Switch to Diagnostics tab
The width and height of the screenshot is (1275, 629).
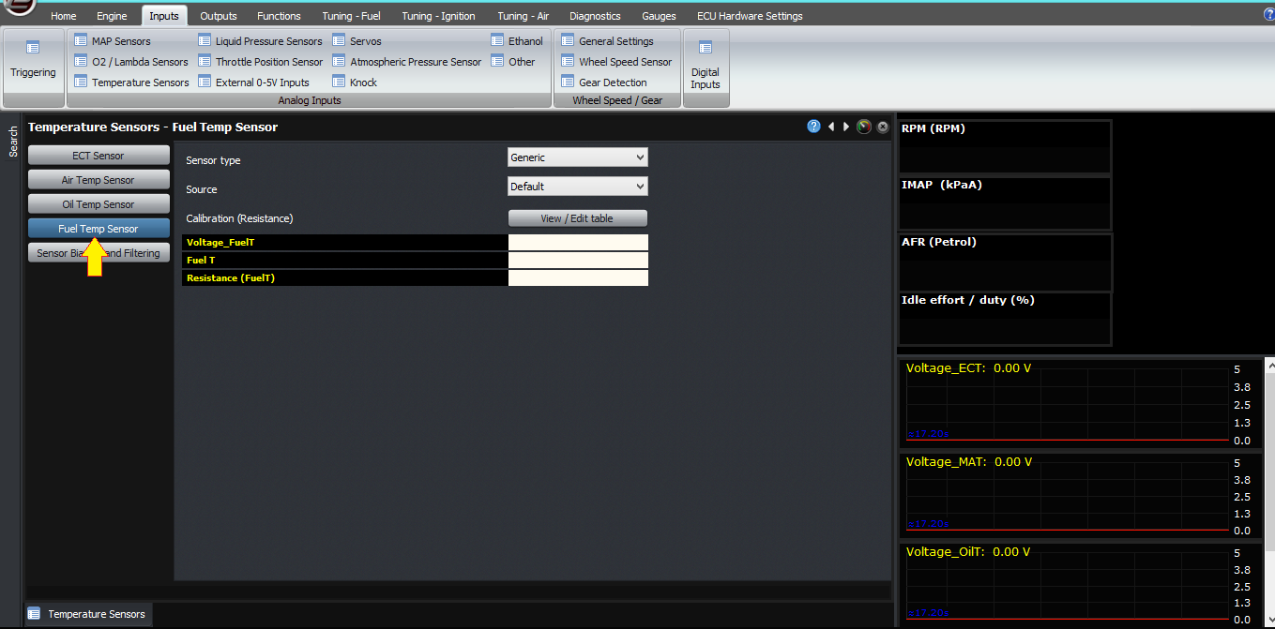tap(595, 16)
